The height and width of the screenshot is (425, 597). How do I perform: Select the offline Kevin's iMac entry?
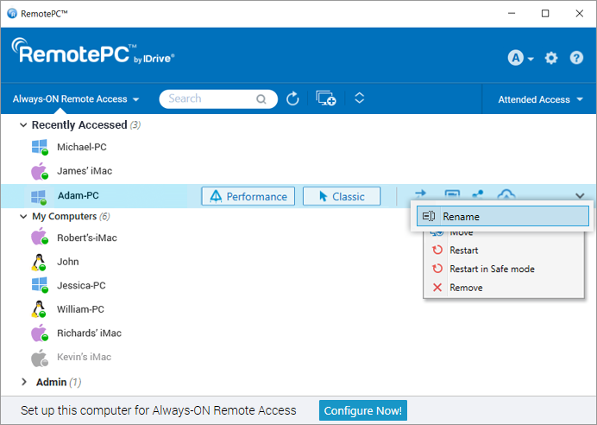pos(84,357)
